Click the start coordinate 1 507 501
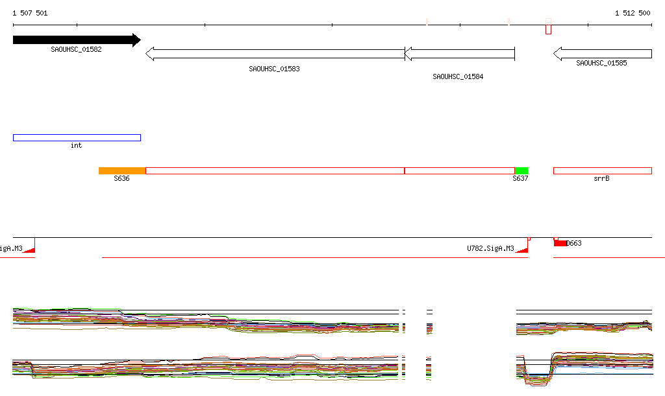 (30, 13)
